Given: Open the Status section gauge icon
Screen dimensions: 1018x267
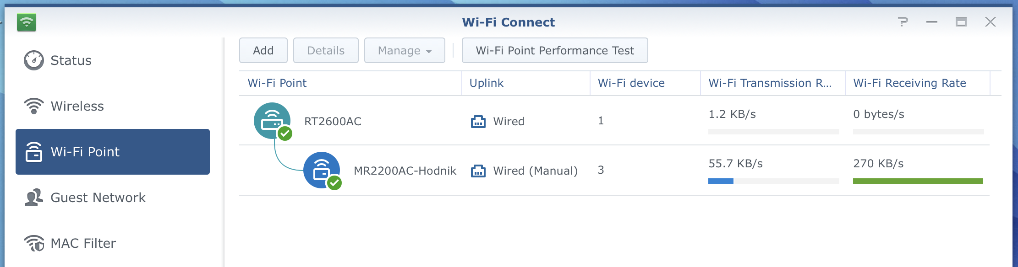Looking at the screenshot, I should click(x=34, y=60).
